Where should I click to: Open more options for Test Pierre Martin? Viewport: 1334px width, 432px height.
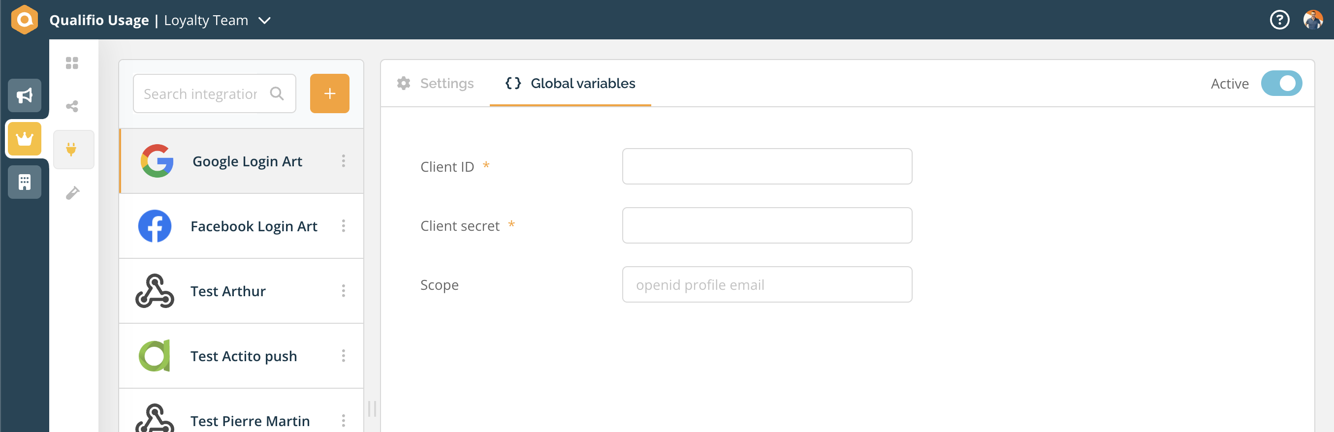click(343, 421)
